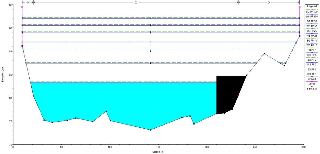Click the 250 station tick label
Image resolution: width=320 pixels, height=154 pixels.
tap(255, 147)
